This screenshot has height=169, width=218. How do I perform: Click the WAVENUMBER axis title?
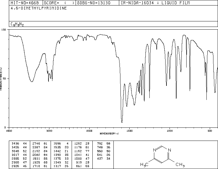109,134
